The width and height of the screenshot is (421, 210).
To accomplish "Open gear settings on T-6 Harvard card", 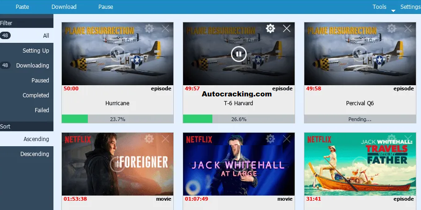I will (x=270, y=28).
